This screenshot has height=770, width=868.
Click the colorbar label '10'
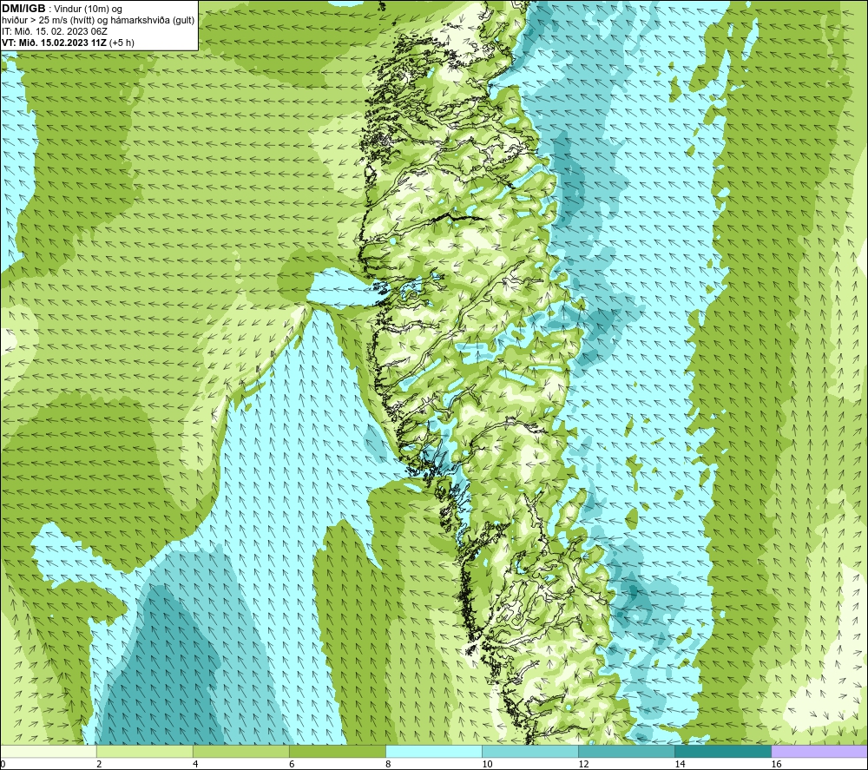(487, 764)
